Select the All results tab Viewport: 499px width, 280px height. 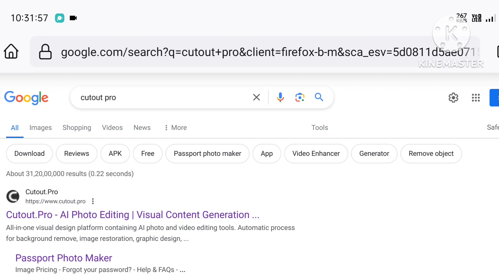pyautogui.click(x=15, y=128)
